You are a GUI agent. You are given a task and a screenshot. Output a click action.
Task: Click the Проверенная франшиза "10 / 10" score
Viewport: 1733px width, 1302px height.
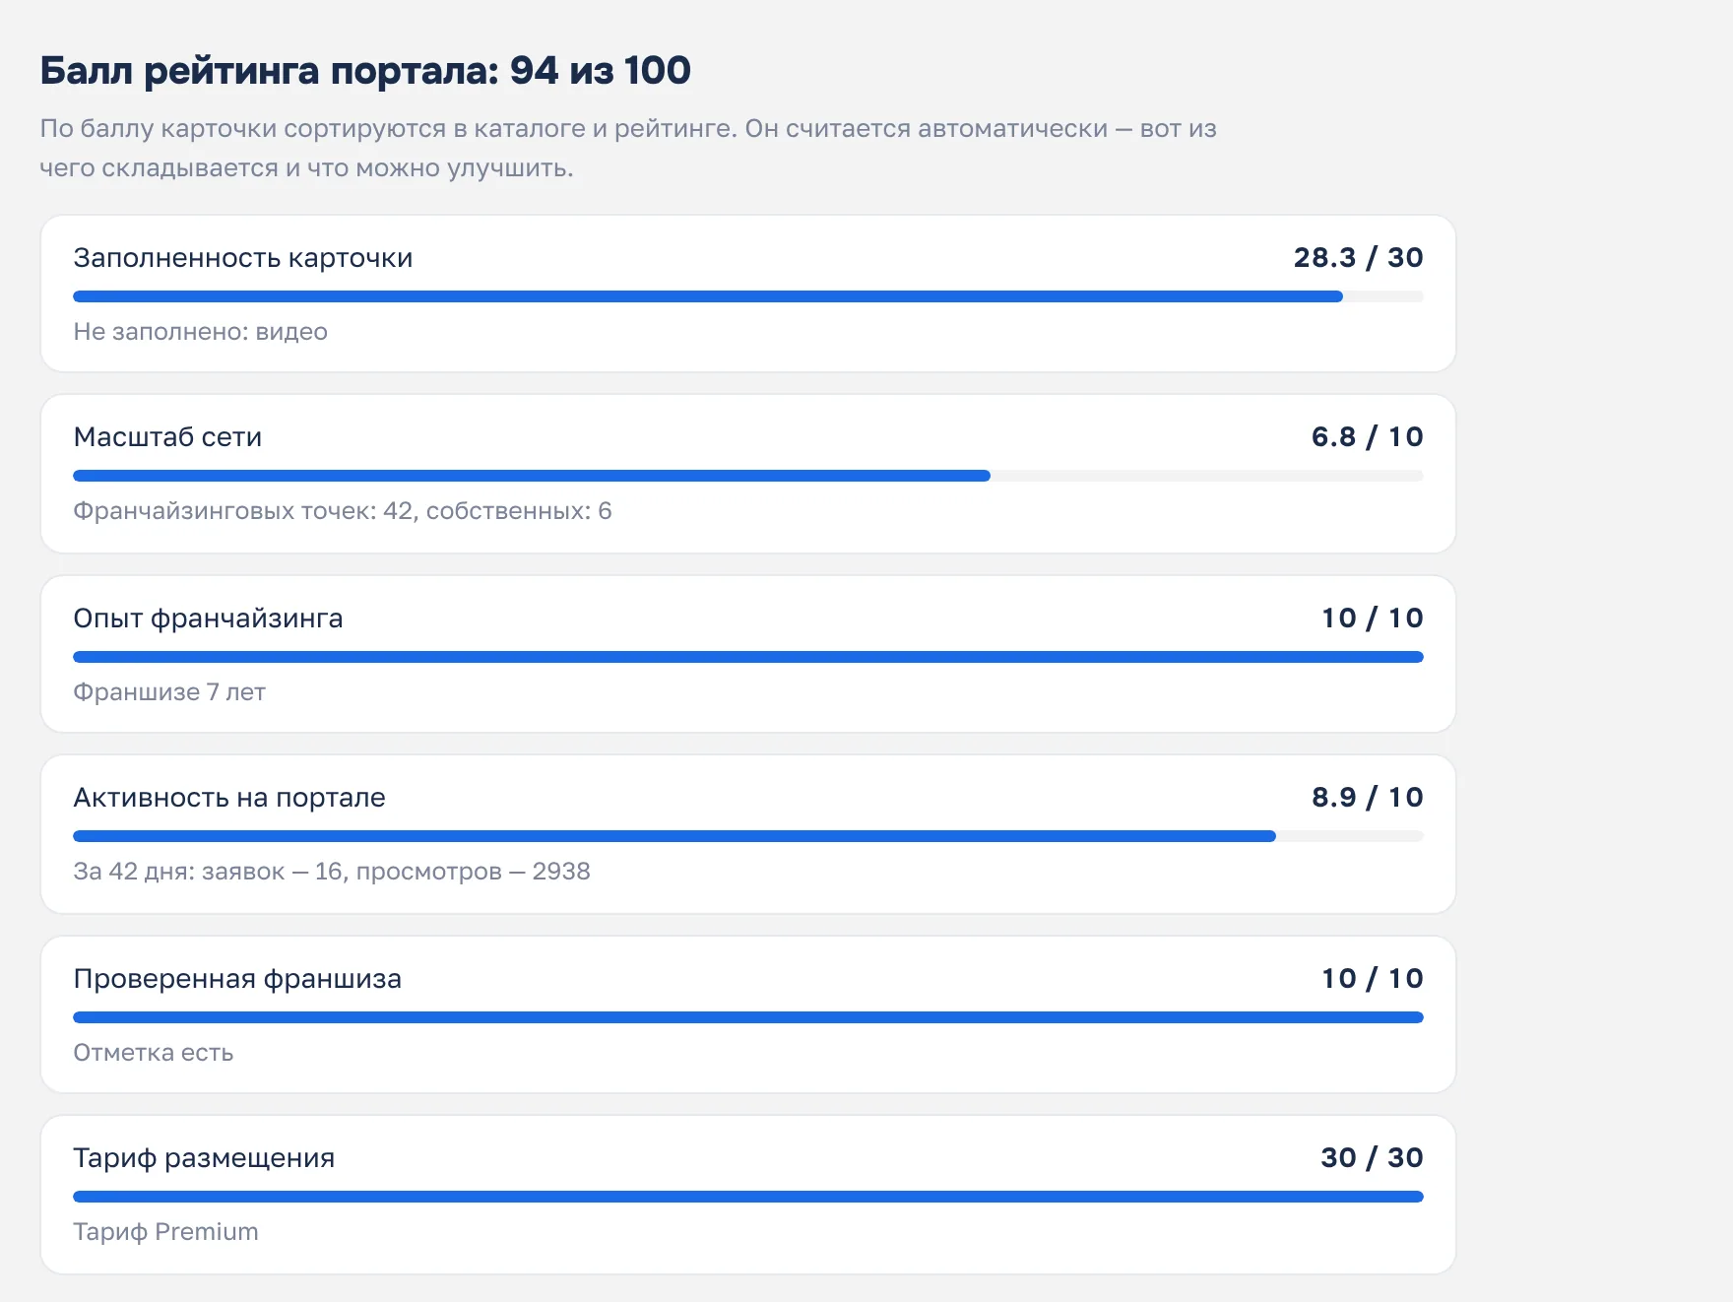[x=1372, y=979]
